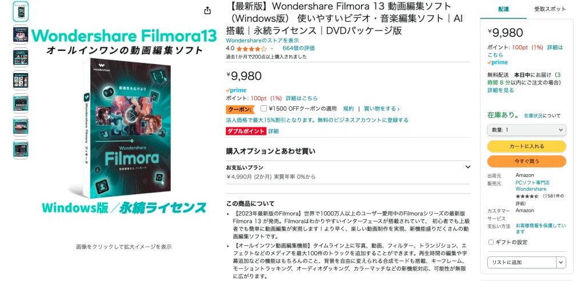Select the last product thumbnail image

[x=21, y=150]
